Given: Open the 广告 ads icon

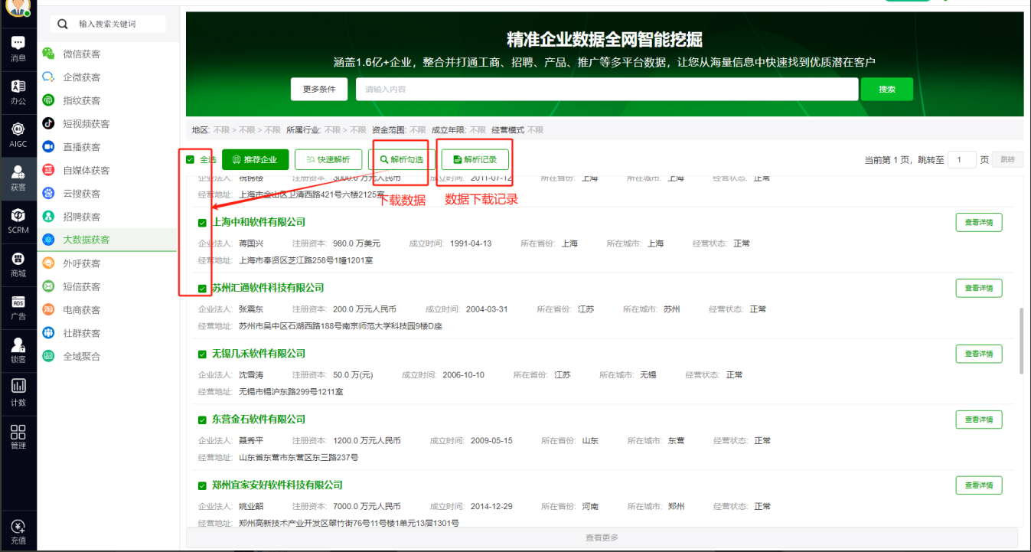Looking at the screenshot, I should coord(18,307).
